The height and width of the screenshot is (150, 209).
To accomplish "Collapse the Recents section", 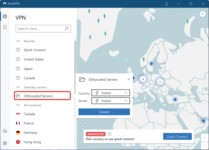I will click(x=18, y=41).
